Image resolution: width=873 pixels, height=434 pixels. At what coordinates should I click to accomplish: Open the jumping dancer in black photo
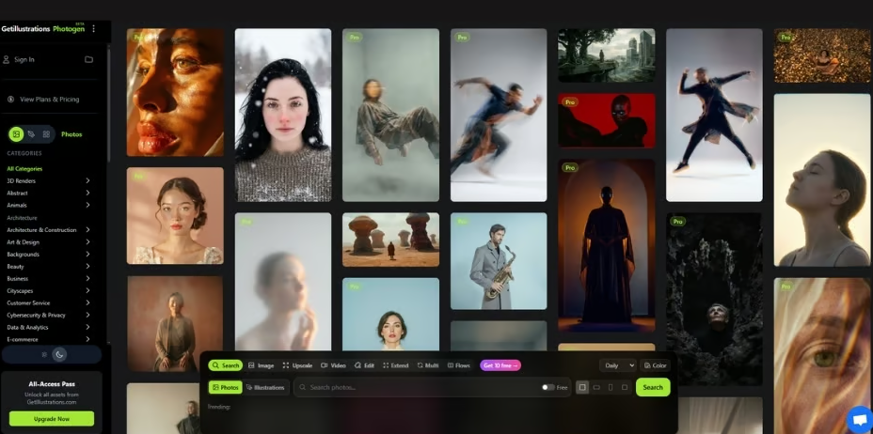coord(714,115)
